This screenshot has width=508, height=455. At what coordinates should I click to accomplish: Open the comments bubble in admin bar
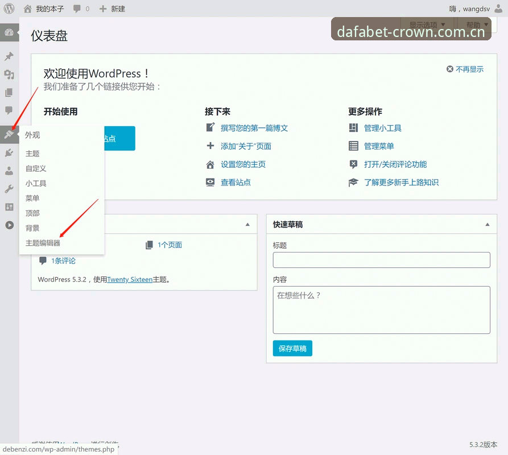(81, 9)
